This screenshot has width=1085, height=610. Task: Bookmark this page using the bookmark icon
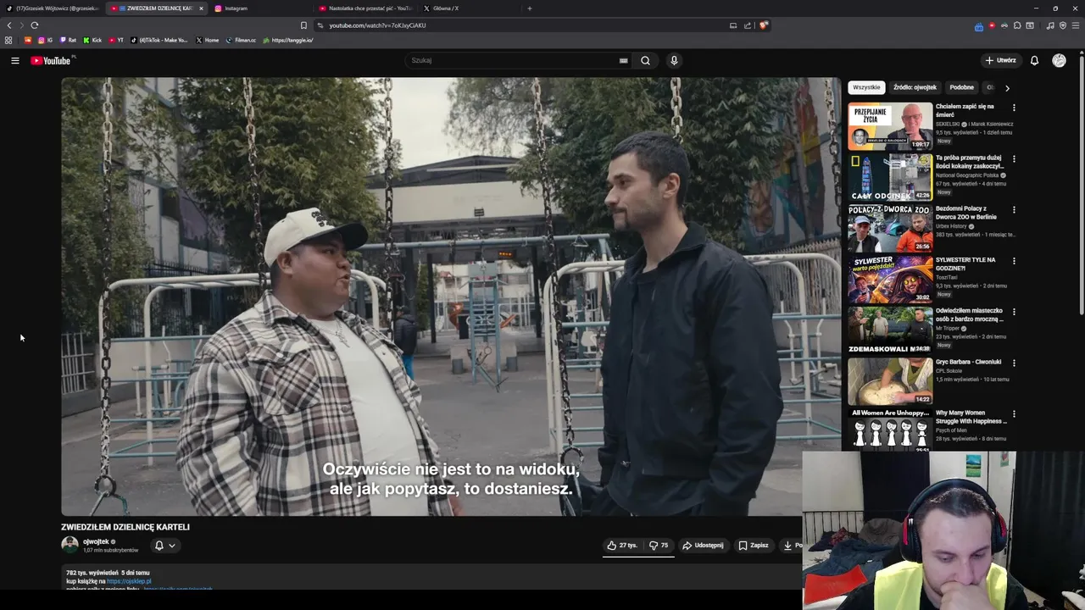(x=303, y=25)
